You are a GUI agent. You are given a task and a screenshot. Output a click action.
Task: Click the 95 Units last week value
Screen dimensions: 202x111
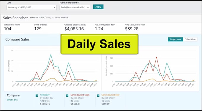[x=75, y=101]
